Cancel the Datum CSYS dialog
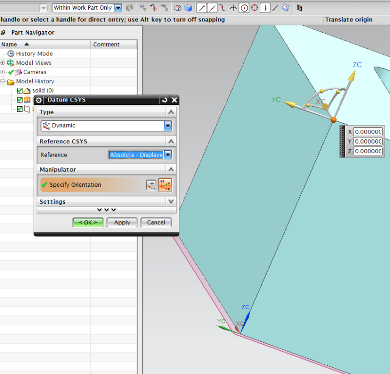Viewport: 390px width, 374px height. pos(156,222)
